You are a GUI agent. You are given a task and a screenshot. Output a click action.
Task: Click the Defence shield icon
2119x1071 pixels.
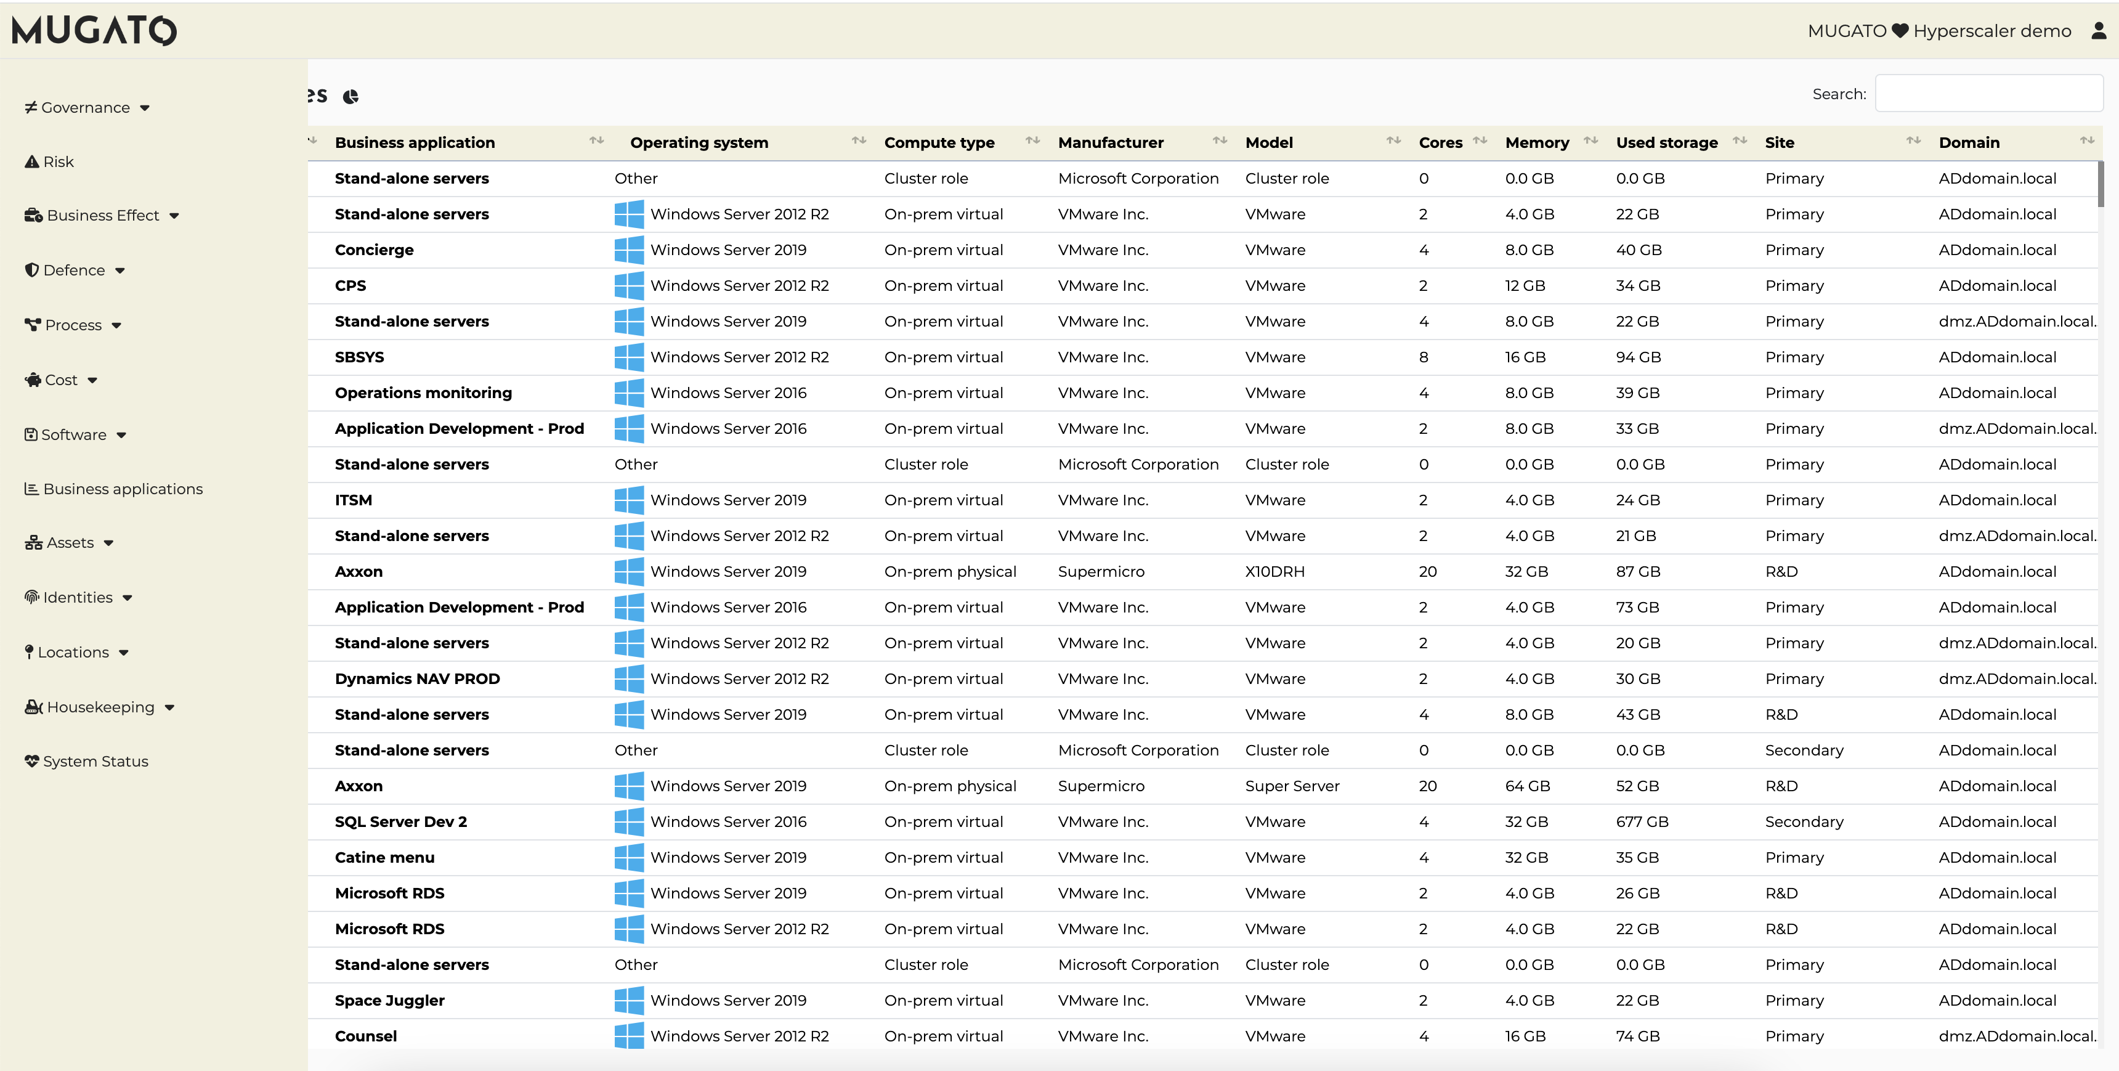coord(32,270)
